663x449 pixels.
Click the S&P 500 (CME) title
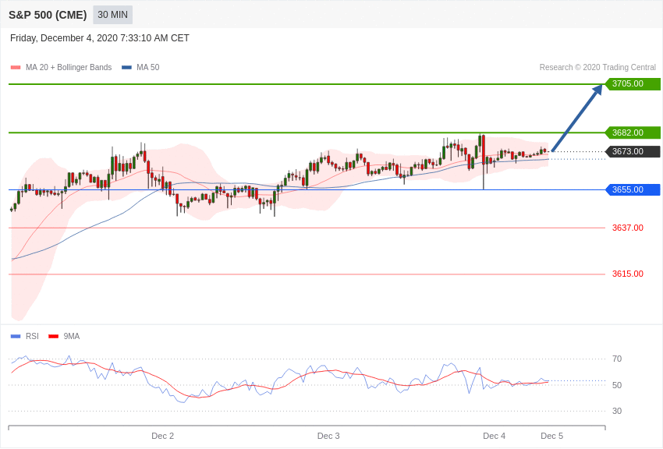coord(48,15)
